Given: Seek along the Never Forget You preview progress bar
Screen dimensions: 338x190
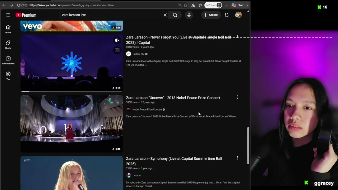Looking at the screenshot, I should (x=72, y=91).
